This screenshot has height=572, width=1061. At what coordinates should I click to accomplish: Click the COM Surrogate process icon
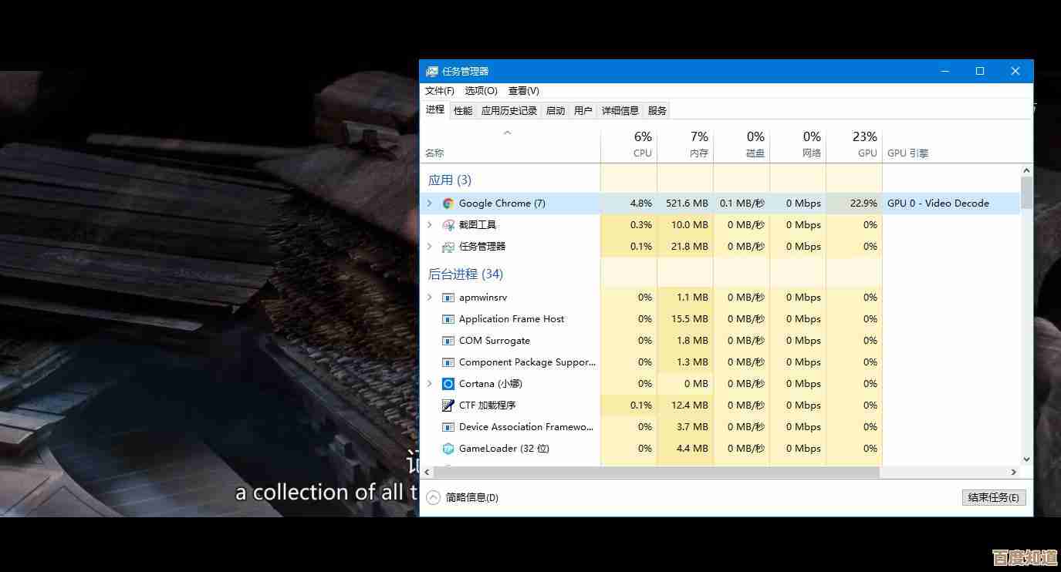(x=448, y=341)
